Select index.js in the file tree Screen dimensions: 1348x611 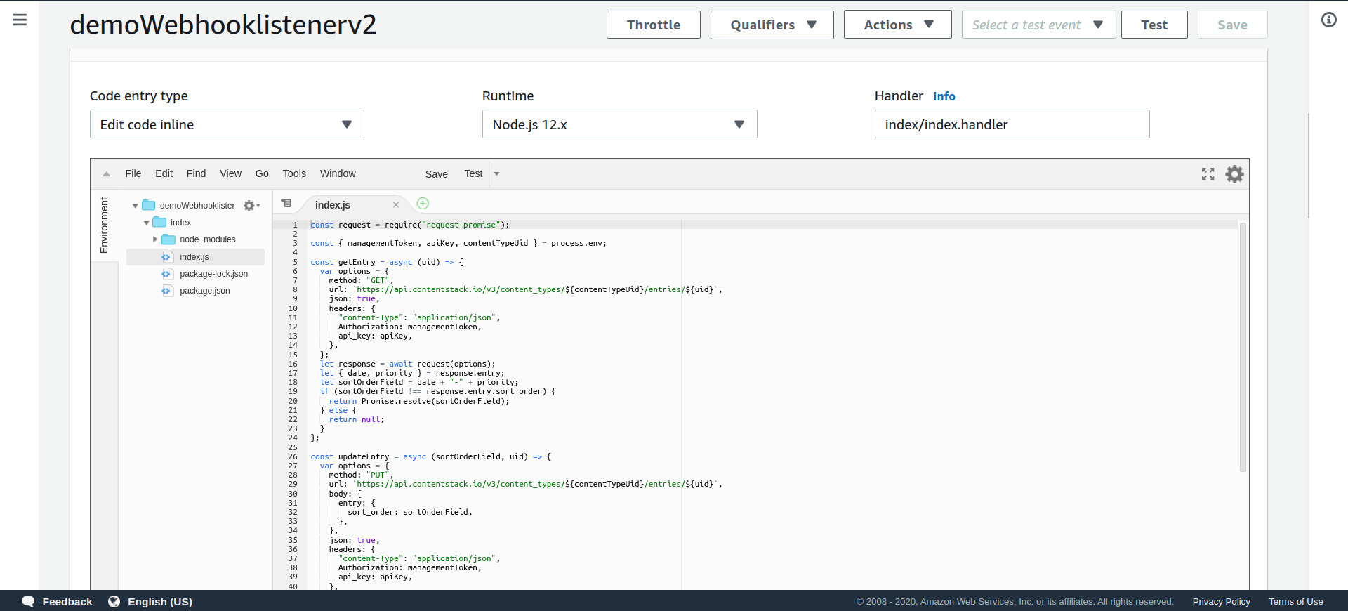point(195,257)
